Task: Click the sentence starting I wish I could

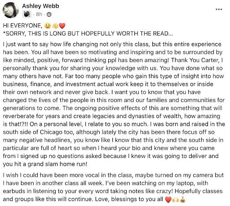Action: point(113,179)
